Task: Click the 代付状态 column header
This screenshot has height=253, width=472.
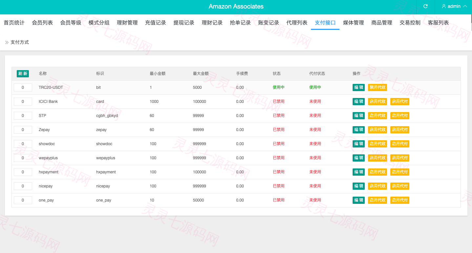Action: [317, 74]
